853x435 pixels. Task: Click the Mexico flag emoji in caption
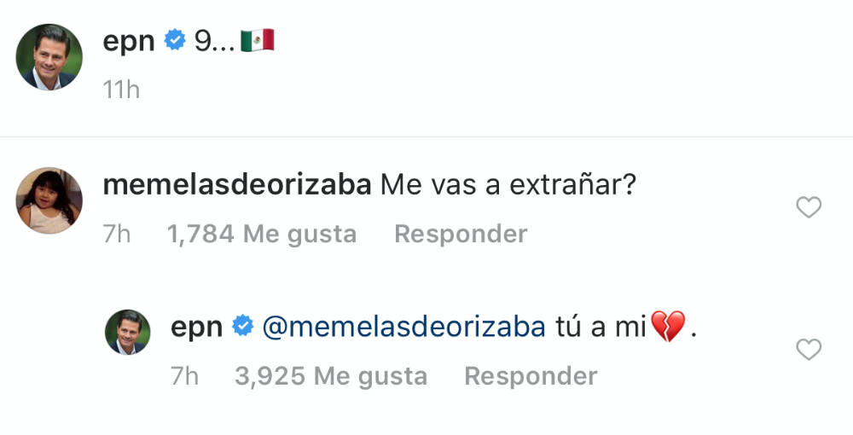[257, 40]
